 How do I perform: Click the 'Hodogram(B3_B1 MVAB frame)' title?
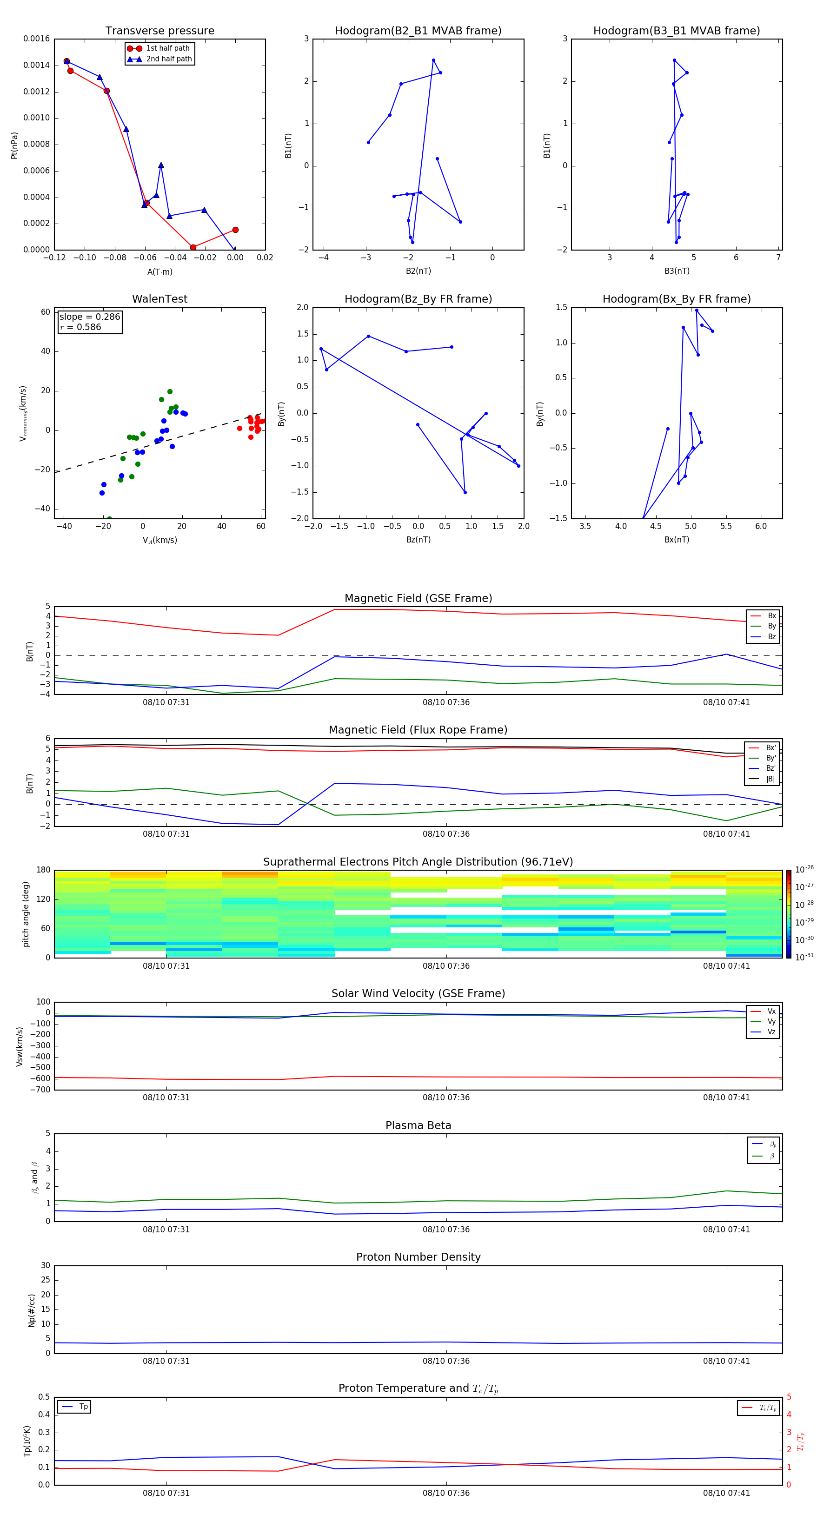click(x=677, y=31)
